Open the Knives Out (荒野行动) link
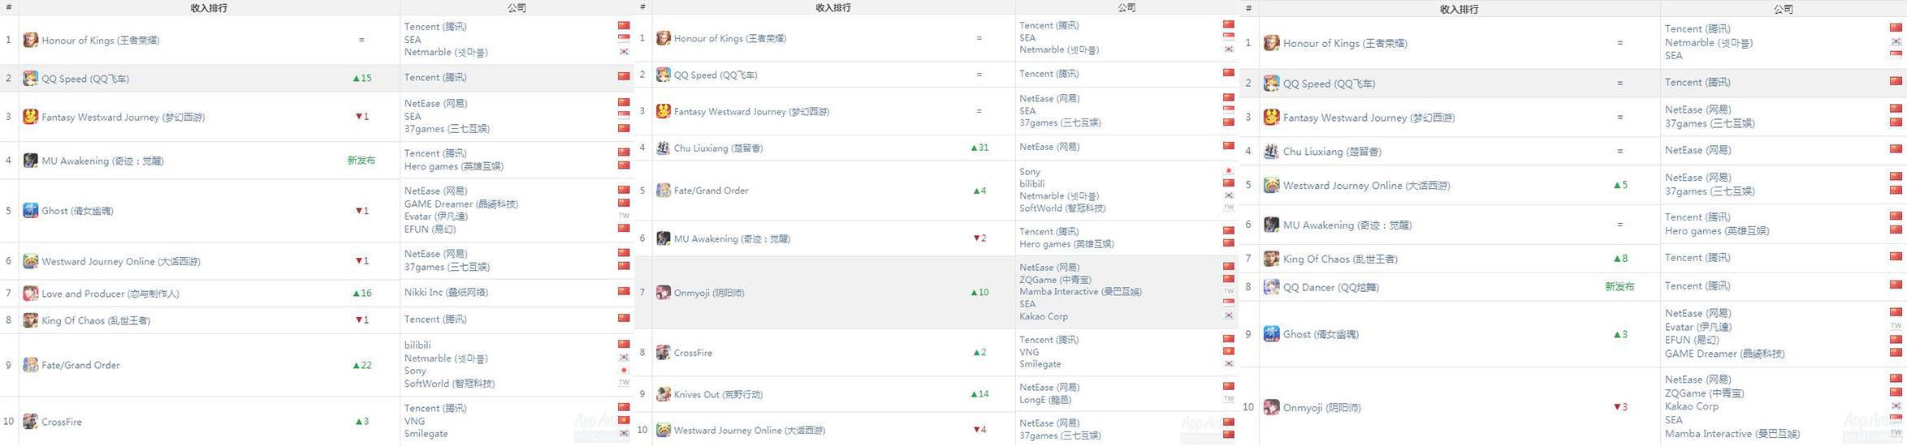Screen dimensions: 1907x446 [x=718, y=394]
